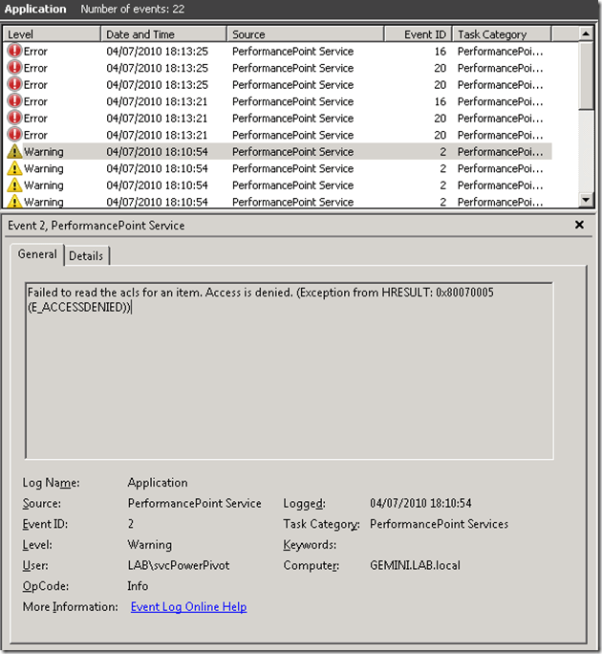Click the Source value in event details

click(x=194, y=503)
